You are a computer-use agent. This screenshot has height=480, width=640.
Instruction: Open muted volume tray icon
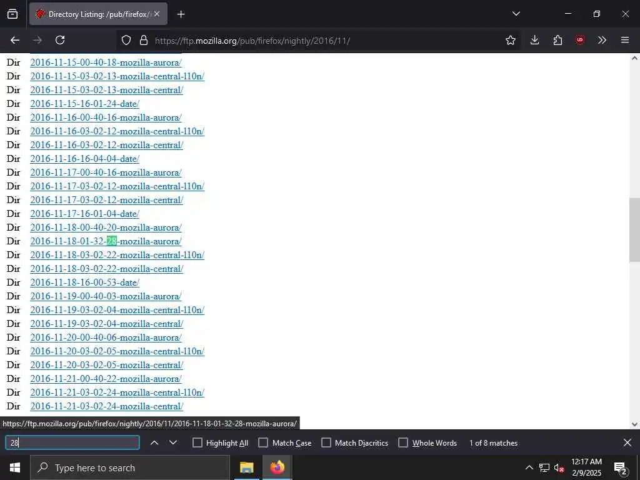(559, 467)
